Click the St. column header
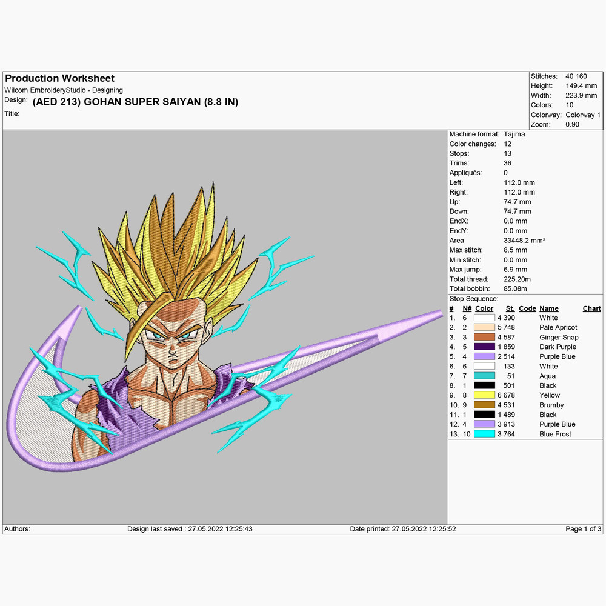The width and height of the screenshot is (606, 606). point(510,308)
